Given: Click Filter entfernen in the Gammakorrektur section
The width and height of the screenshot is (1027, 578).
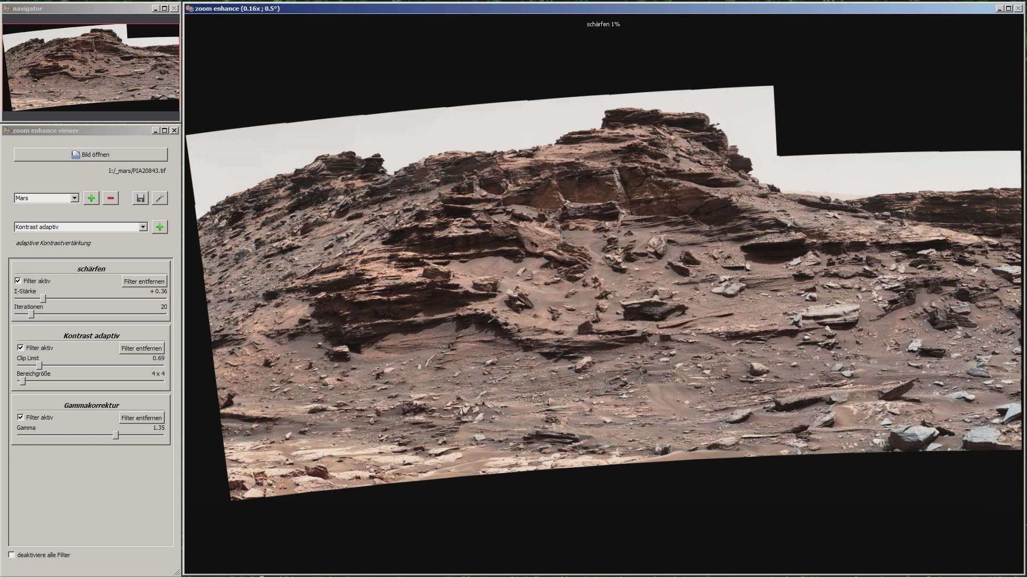Looking at the screenshot, I should (141, 417).
